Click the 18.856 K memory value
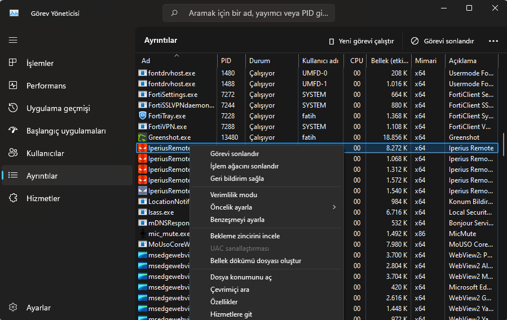 395,137
